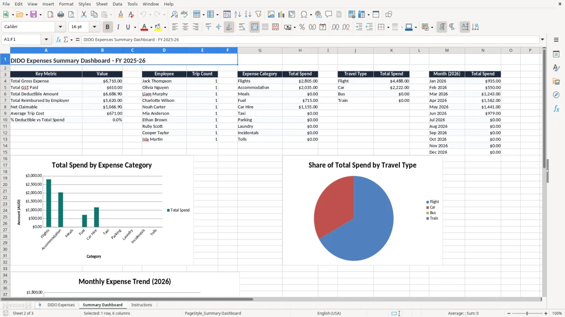Click the AutoFilter funnel icon

(258, 15)
